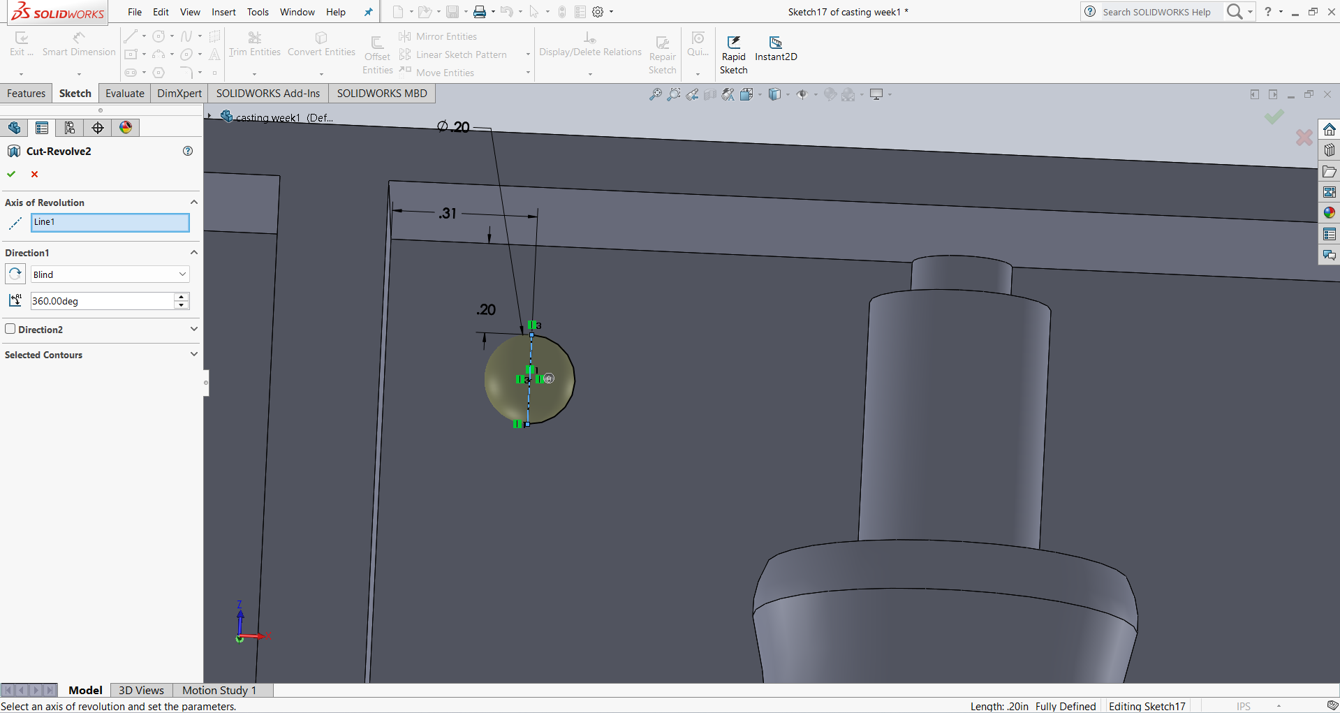Cancel Cut-Revolve2 with red X
Image resolution: width=1340 pixels, height=713 pixels.
pos(34,174)
